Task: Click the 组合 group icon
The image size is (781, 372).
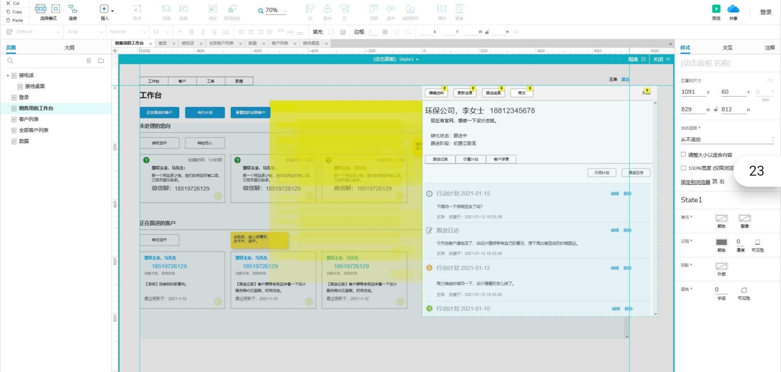Action: (x=213, y=9)
